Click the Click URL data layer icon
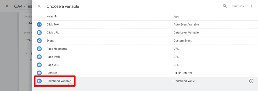The width and height of the screenshot is (258, 91). click(x=39, y=32)
